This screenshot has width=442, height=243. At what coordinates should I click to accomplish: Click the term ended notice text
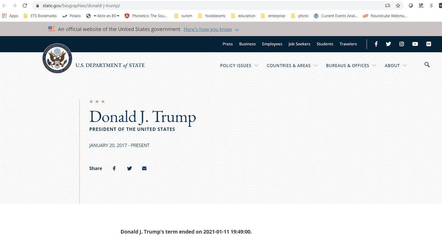click(186, 232)
